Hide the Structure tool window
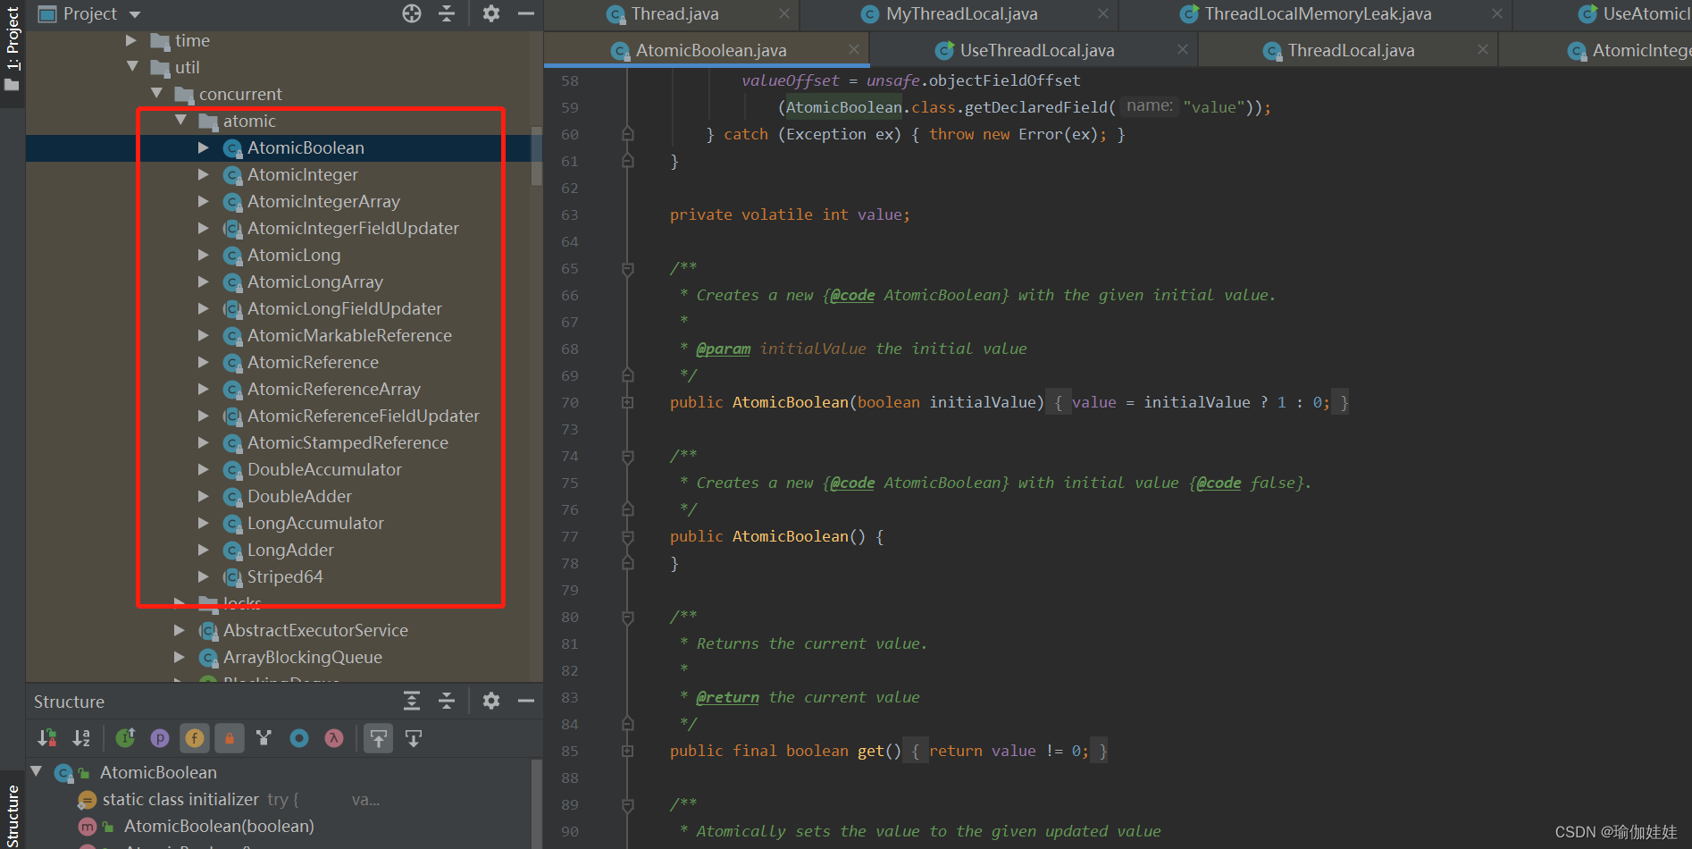 point(526,701)
